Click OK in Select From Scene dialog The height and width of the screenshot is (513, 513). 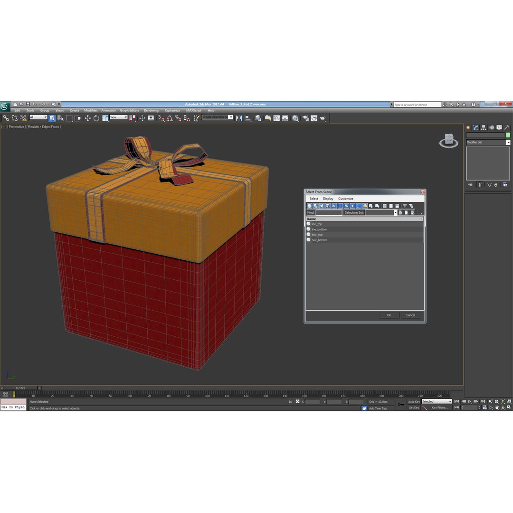pyautogui.click(x=389, y=315)
